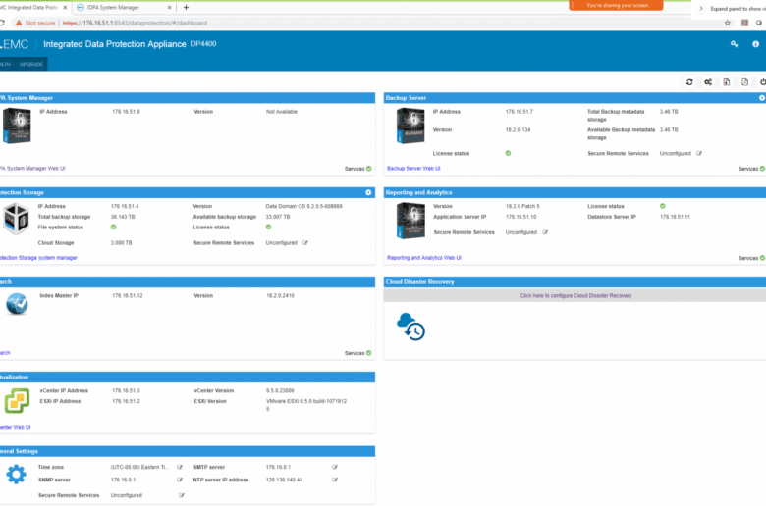
Task: Select Total backup storage 36.143 TB
Action: coord(123,217)
